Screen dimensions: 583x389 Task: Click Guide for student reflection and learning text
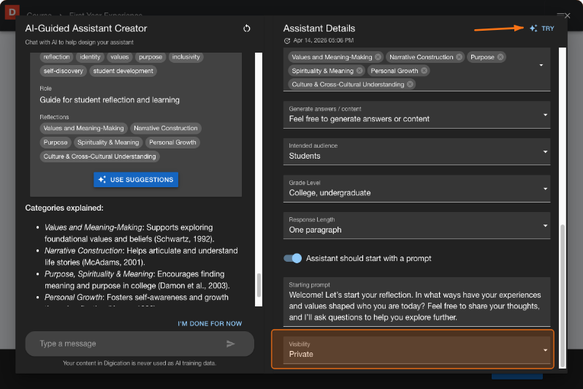pyautogui.click(x=110, y=99)
